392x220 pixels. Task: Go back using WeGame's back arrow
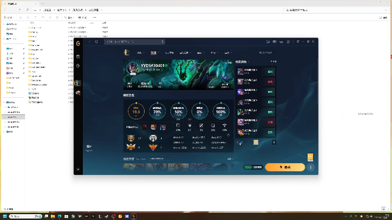90,42
